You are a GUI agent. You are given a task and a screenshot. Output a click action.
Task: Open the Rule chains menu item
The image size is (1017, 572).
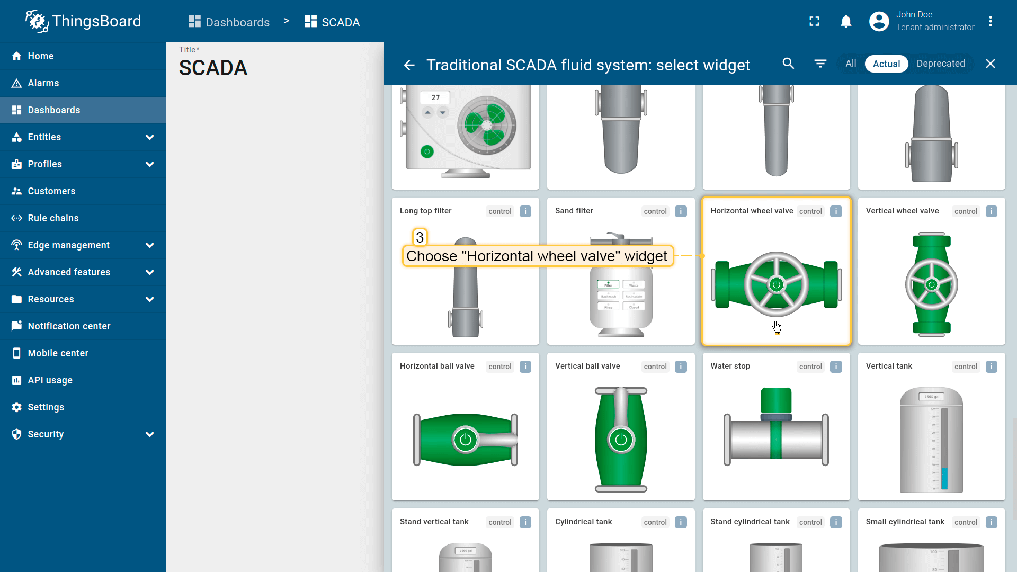pos(53,218)
